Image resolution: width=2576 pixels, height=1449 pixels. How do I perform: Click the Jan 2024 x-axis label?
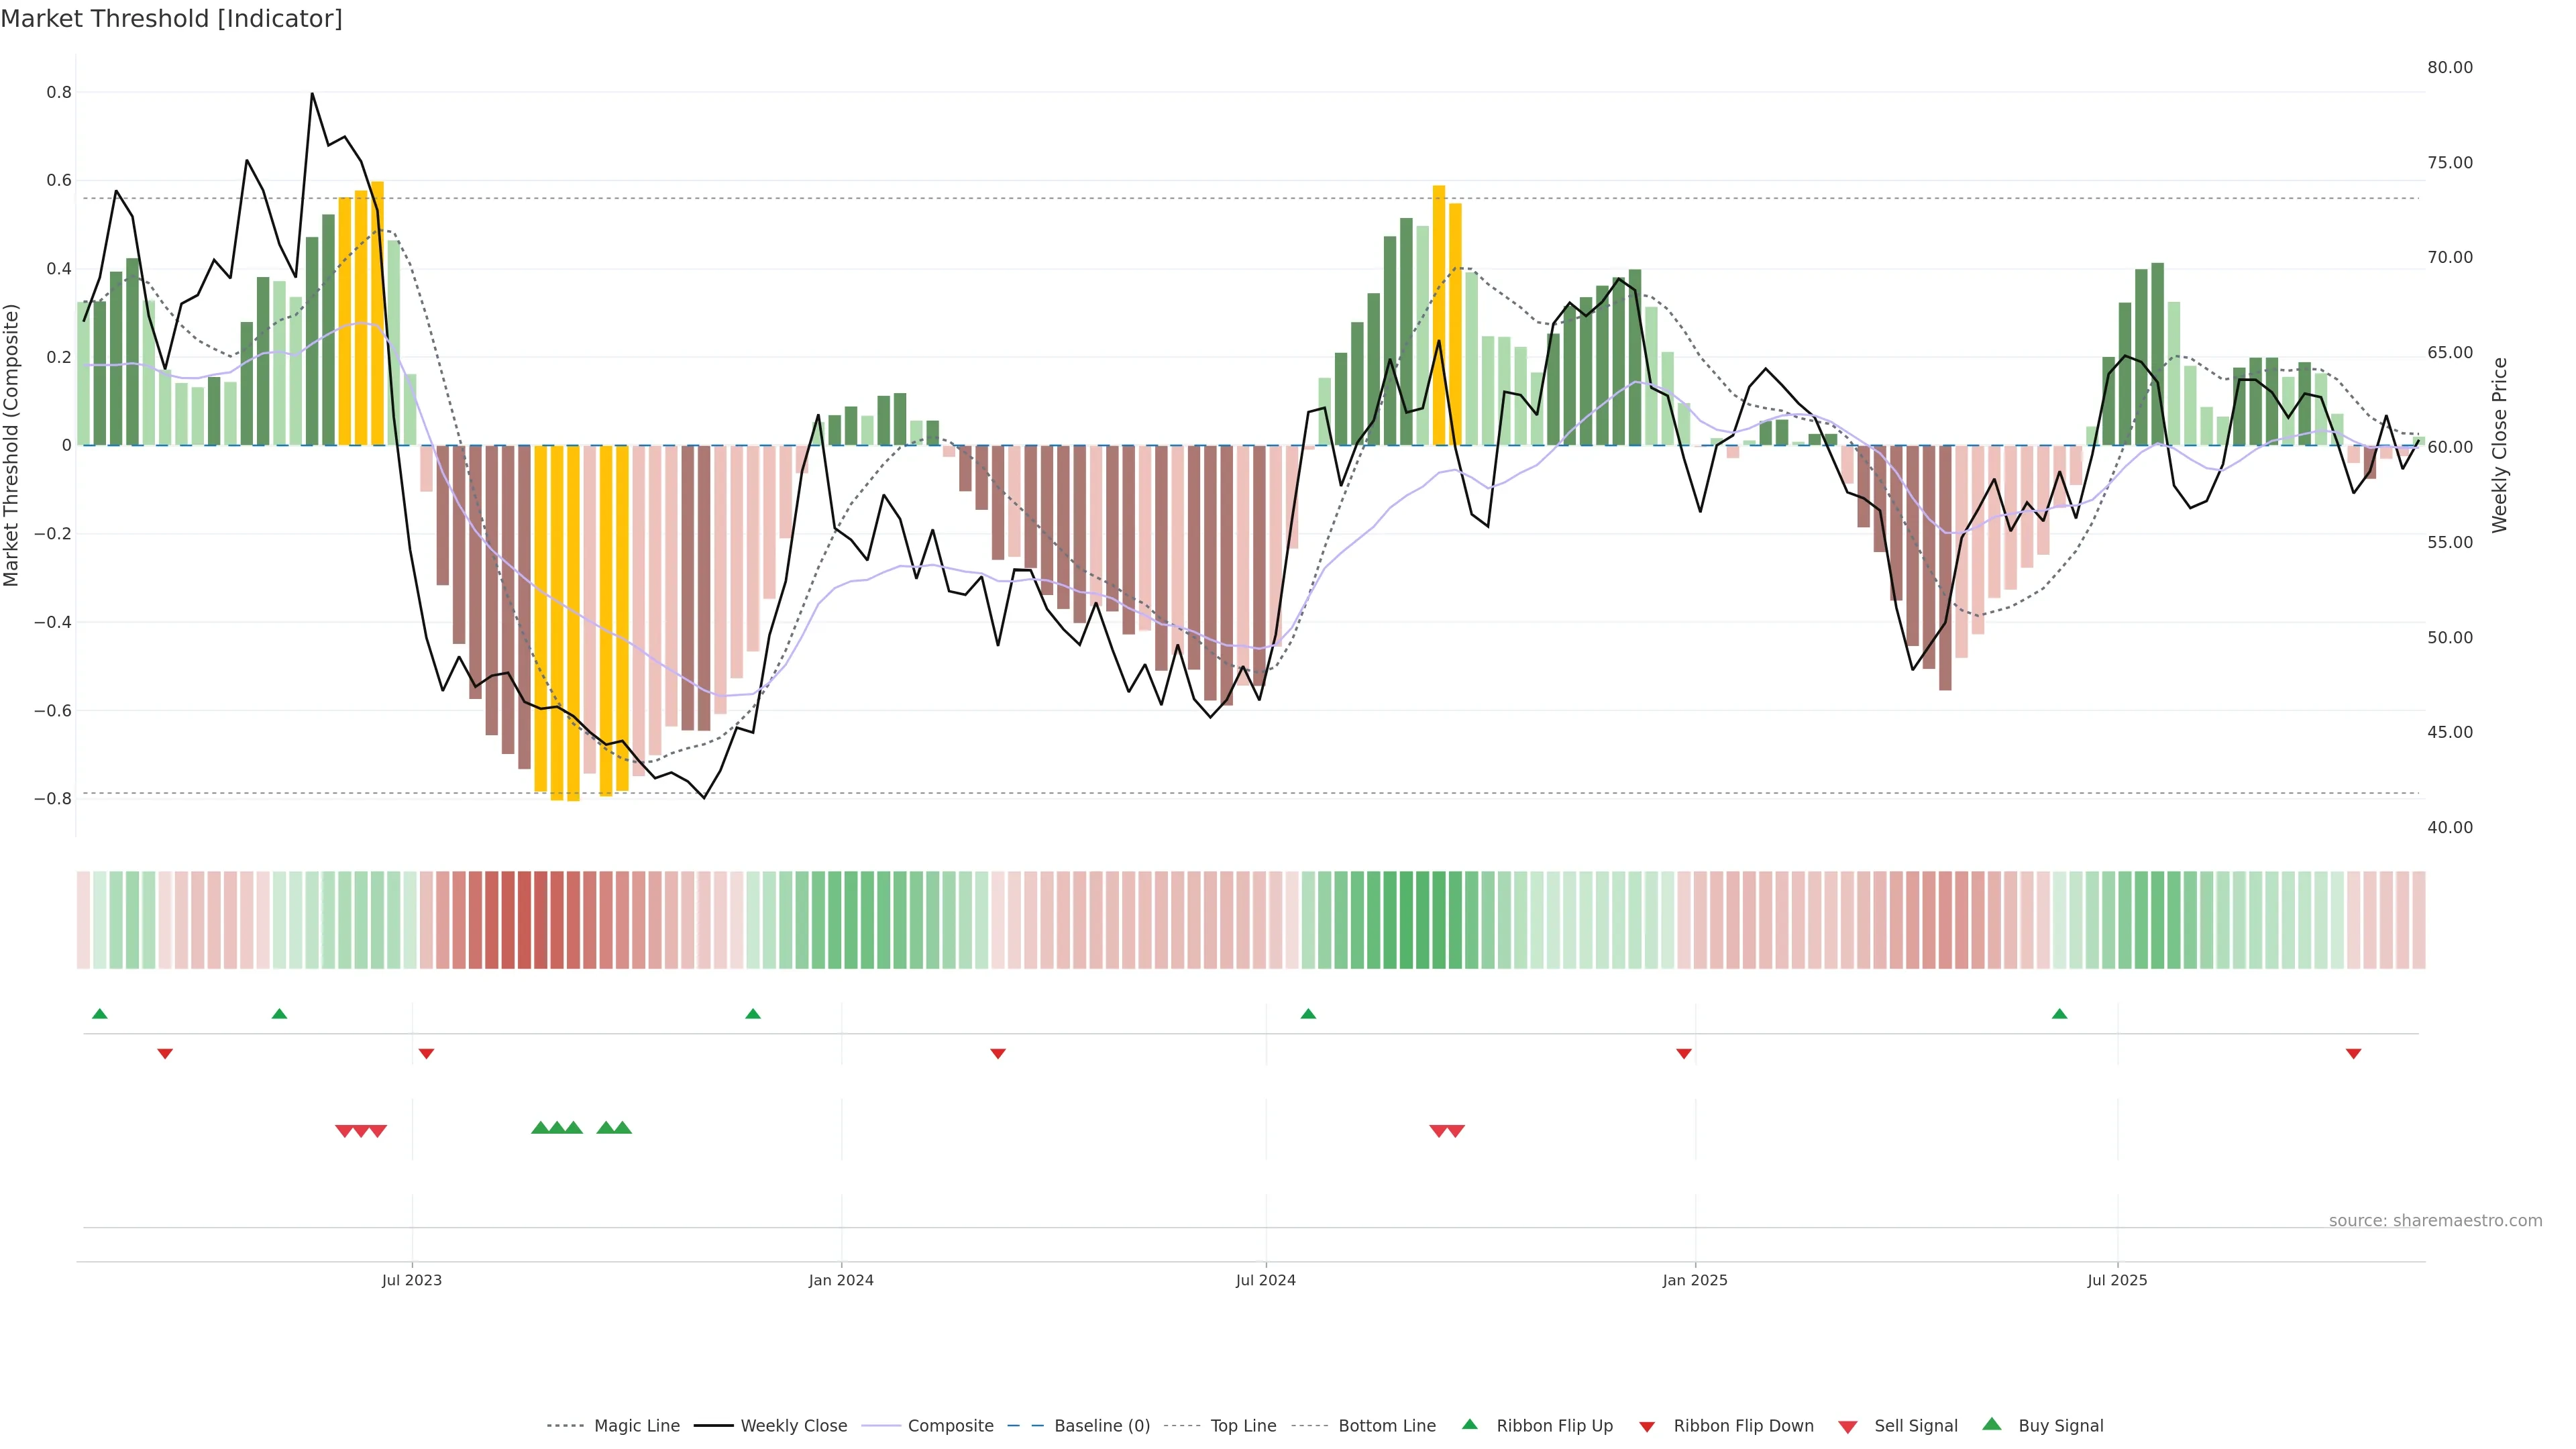(841, 1280)
